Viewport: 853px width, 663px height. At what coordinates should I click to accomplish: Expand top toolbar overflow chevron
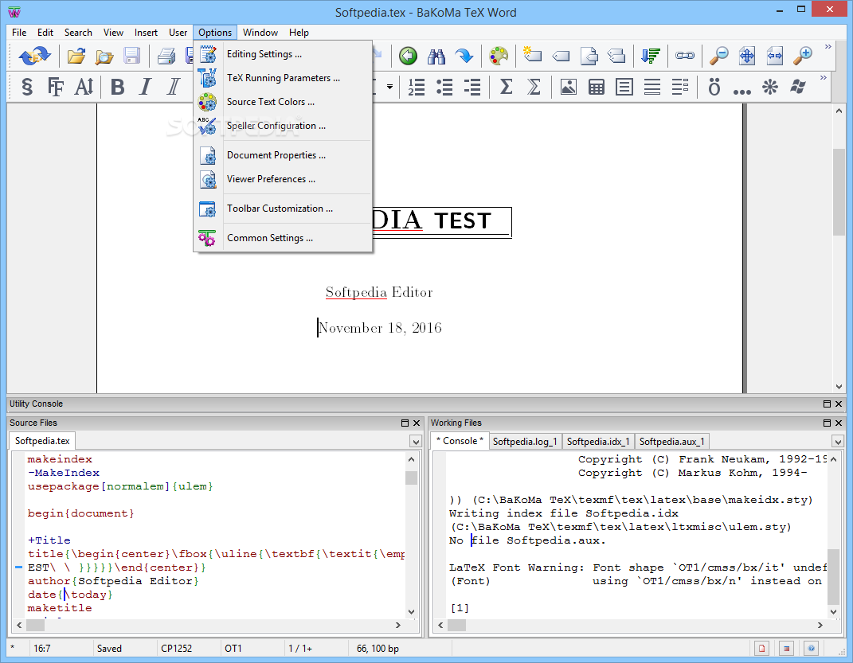828,47
